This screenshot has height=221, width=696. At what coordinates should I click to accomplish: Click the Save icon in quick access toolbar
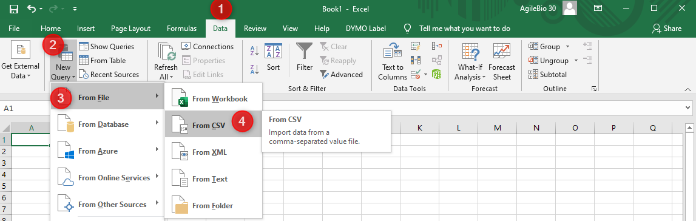14,8
